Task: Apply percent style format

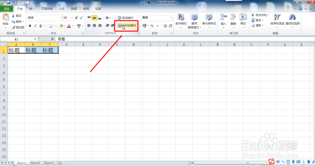Action: click(152, 26)
